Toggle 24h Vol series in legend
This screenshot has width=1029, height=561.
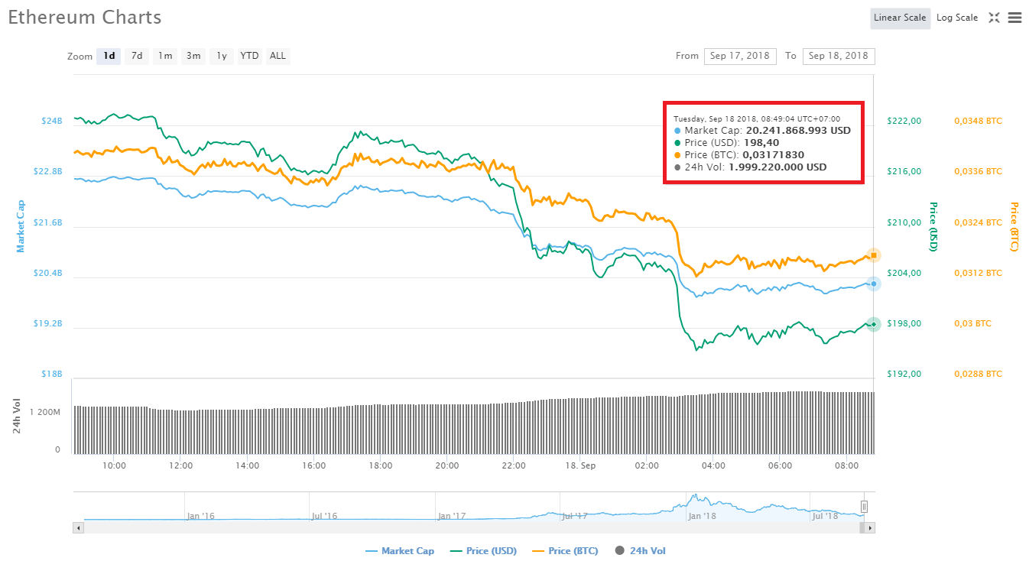(x=640, y=550)
